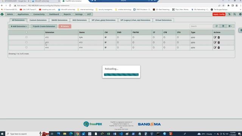Image resolution: width=242 pixels, height=136 pixels.
Task: Click Quick Create Extension button
Action: (x=44, y=26)
